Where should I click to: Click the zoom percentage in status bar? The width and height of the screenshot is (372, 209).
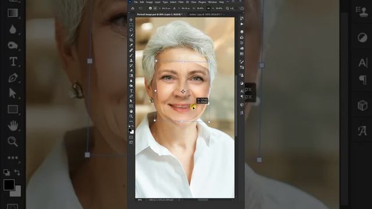click(x=140, y=200)
